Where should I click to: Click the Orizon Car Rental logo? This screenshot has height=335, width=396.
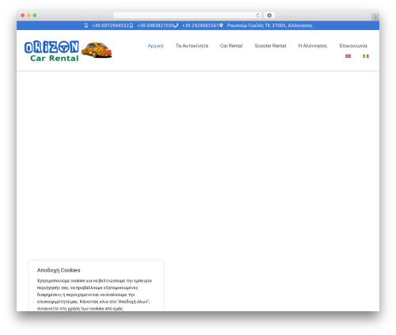click(68, 51)
